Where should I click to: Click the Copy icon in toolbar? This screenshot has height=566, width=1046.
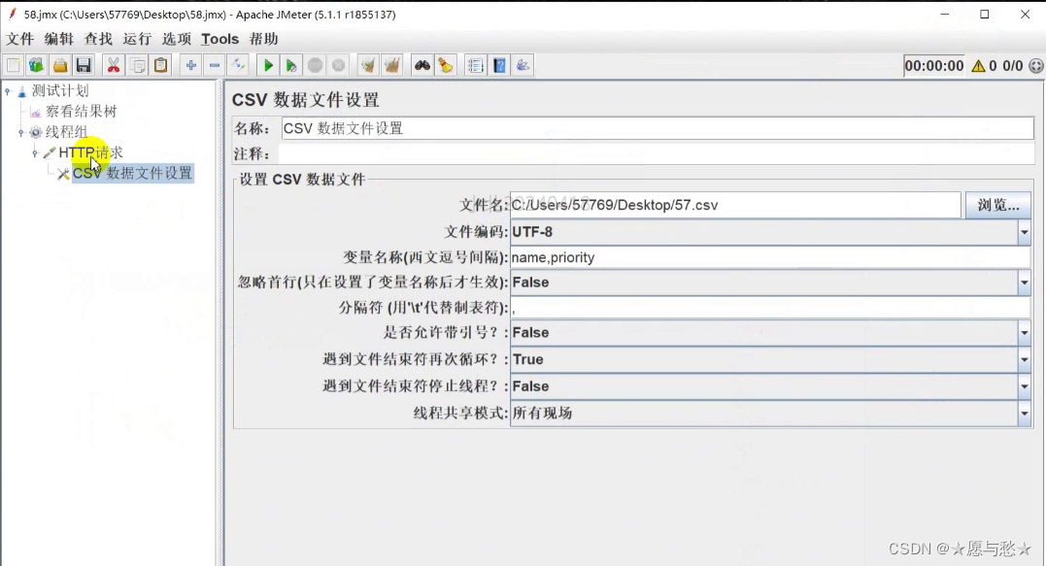click(137, 65)
